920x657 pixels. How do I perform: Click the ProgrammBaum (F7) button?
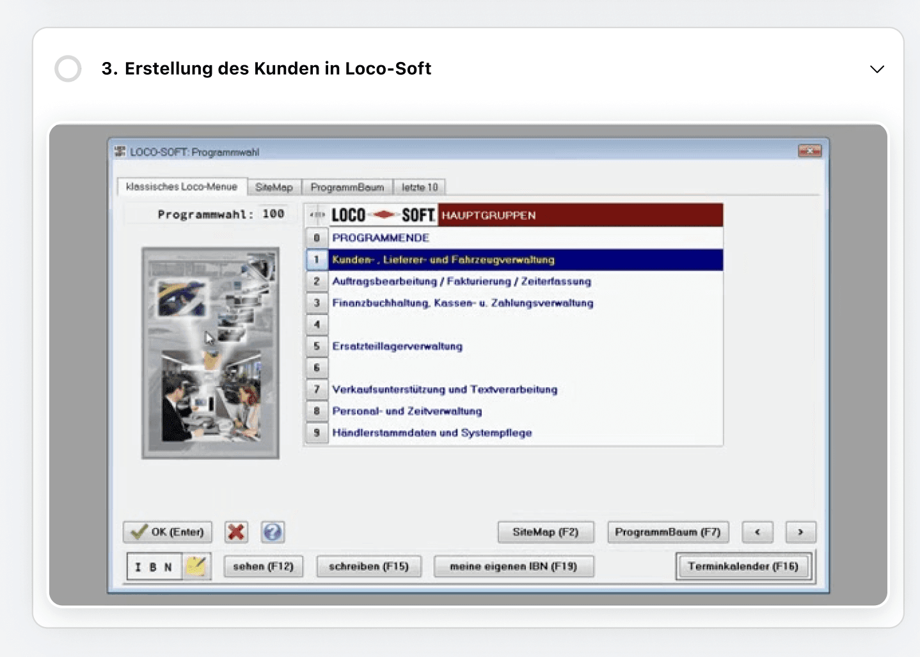click(668, 532)
